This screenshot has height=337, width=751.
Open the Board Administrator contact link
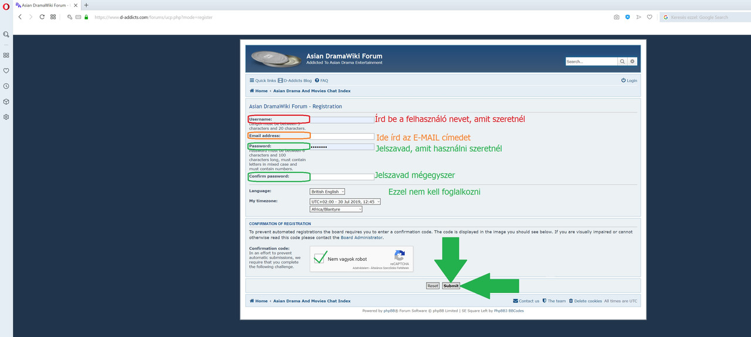[361, 238]
